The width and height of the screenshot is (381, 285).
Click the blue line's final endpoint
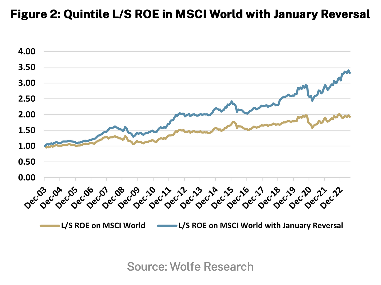coord(350,73)
